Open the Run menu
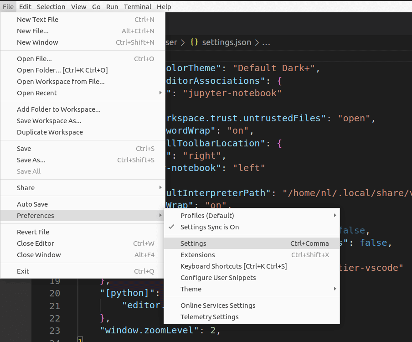The width and height of the screenshot is (412, 342). click(112, 6)
